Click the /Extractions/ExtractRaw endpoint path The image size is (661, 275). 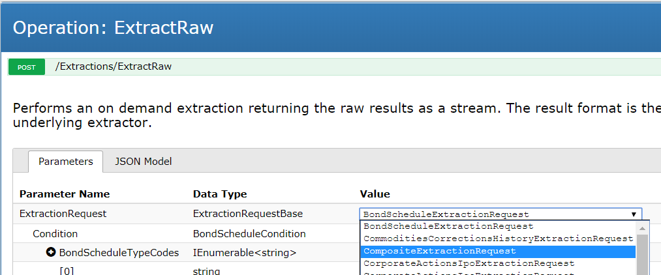tap(114, 66)
